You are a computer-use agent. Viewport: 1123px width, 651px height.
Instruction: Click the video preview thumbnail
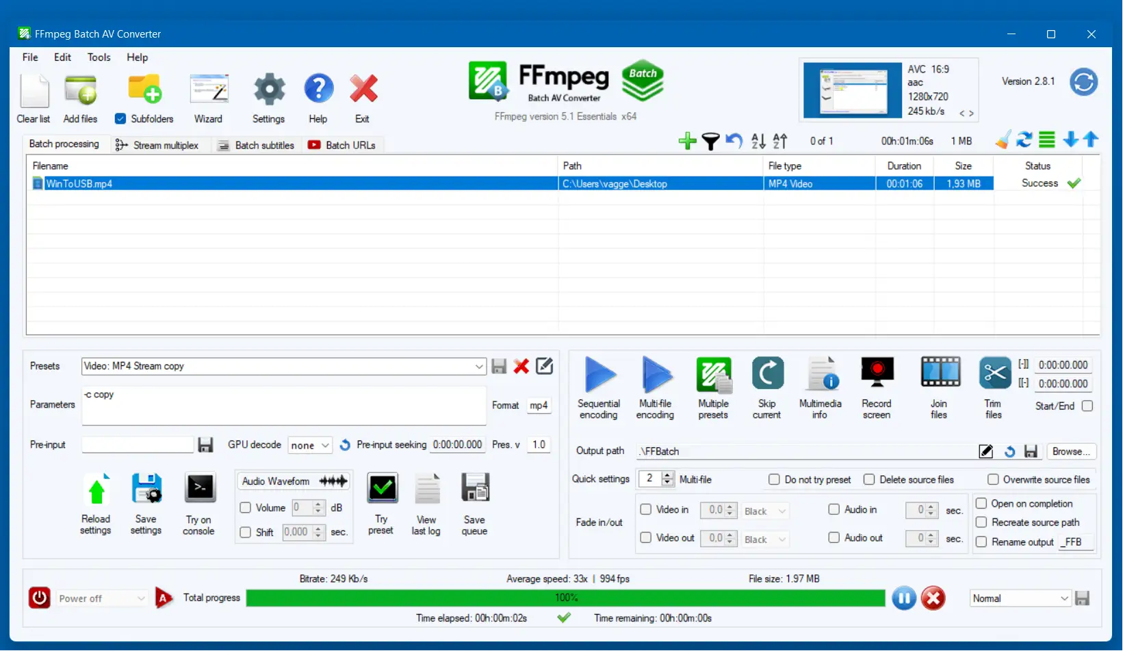(853, 90)
